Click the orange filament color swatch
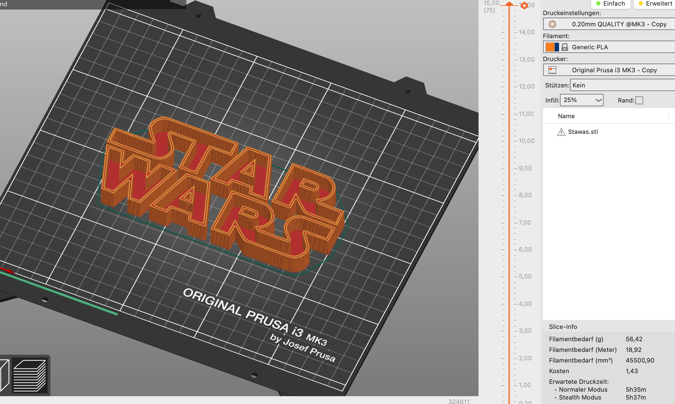This screenshot has height=404, width=675. point(550,47)
